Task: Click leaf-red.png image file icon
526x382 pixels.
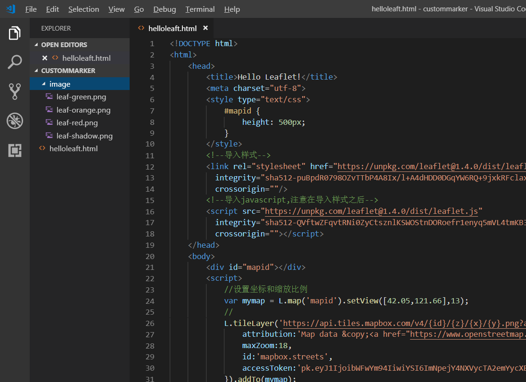Action: (x=49, y=122)
